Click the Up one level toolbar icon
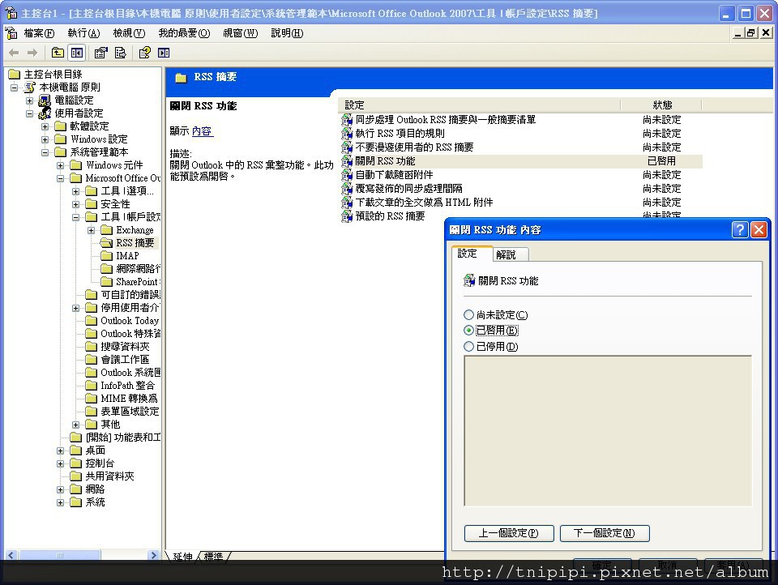 [x=58, y=53]
